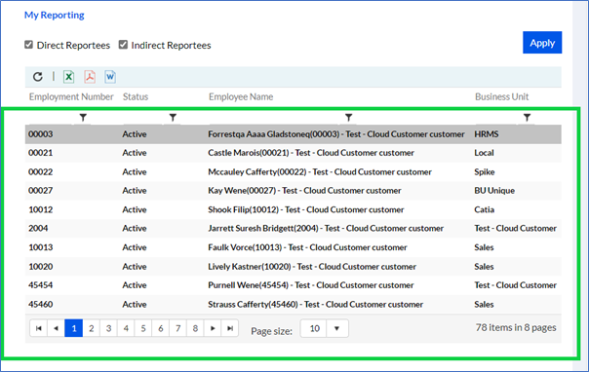Image resolution: width=589 pixels, height=372 pixels.
Task: Open the Employment Number filter icon
Action: (x=83, y=118)
